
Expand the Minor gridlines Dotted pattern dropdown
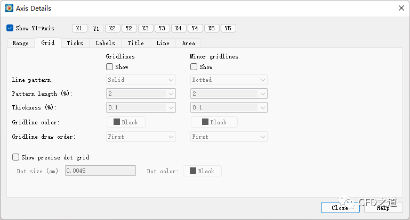[229, 80]
